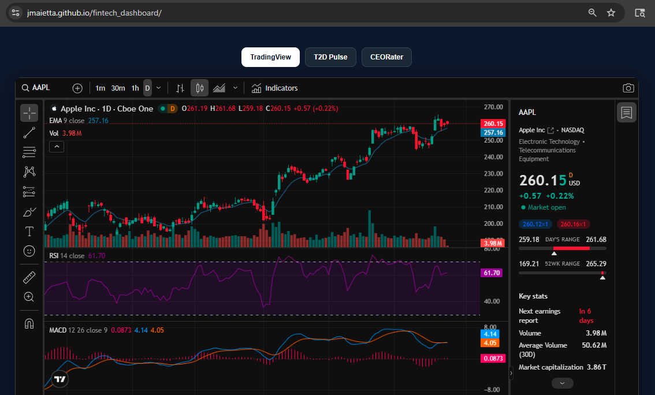
Task: Open the news or details panel icon
Action: coord(626,112)
